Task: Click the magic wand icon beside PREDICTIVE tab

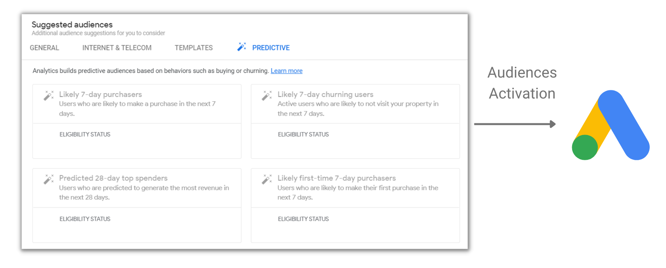Action: point(242,47)
